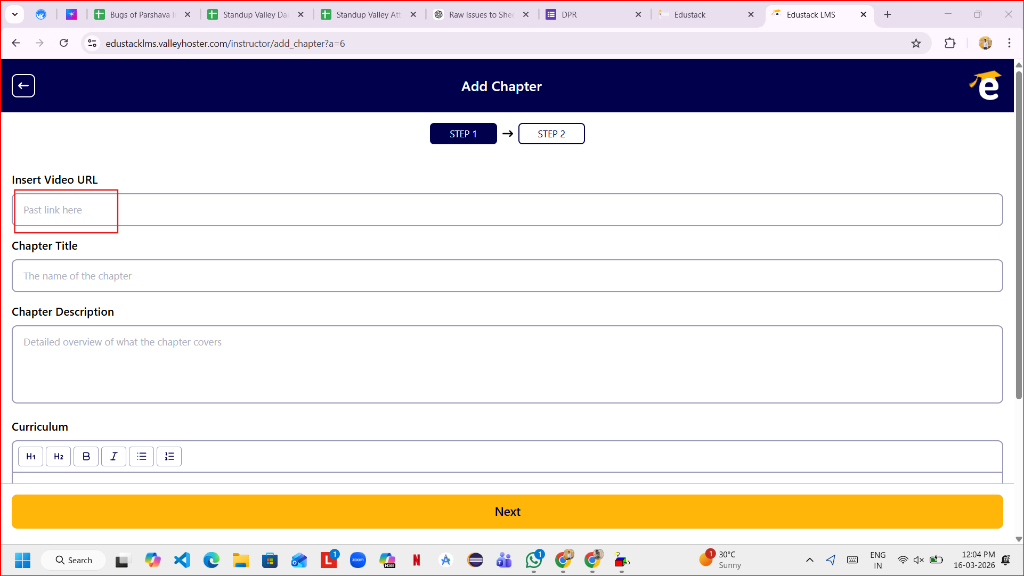Go to STEP 2 button
The height and width of the screenshot is (576, 1024).
tap(551, 134)
